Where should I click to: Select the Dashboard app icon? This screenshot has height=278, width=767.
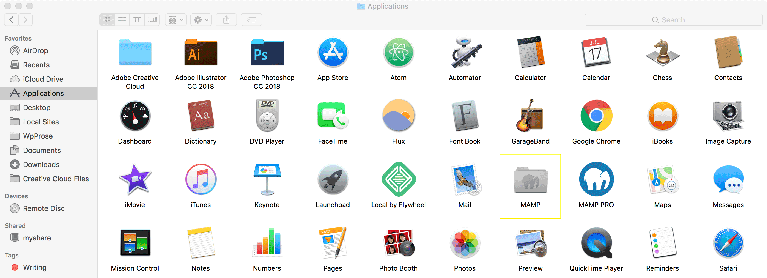click(135, 116)
